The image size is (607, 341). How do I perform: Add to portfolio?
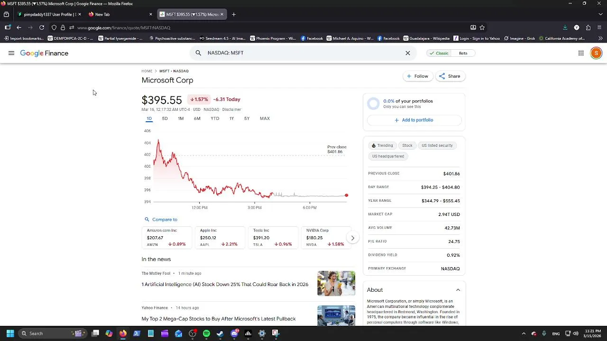pyautogui.click(x=414, y=120)
